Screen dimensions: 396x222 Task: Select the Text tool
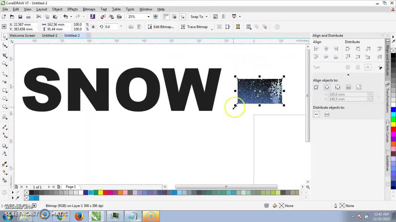coord(4,117)
